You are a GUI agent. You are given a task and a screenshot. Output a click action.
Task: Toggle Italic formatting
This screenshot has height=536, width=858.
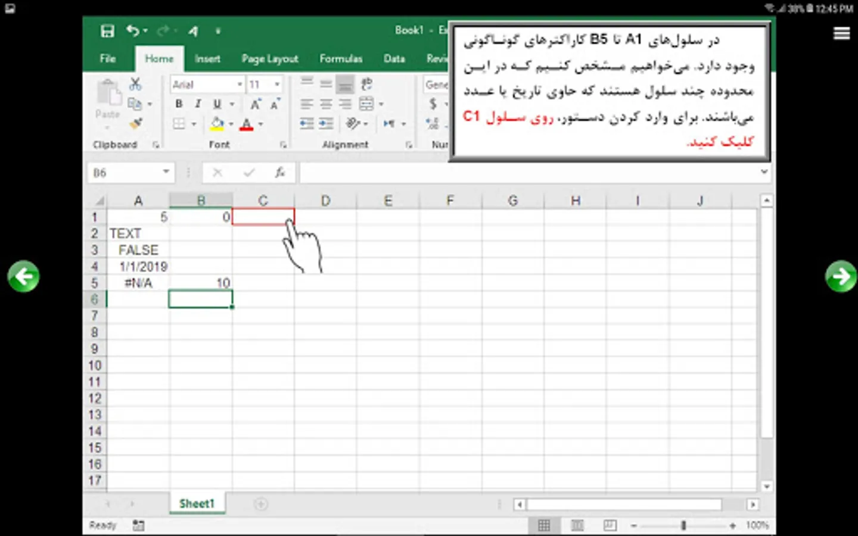click(x=198, y=104)
